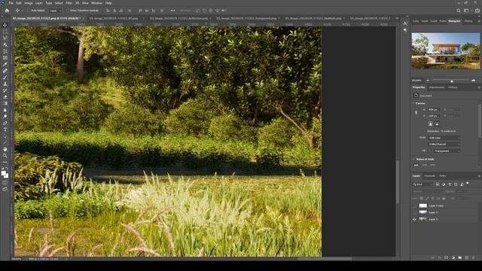Click zoom out icon in Navigator
This screenshot has height=271, width=482.
(x=428, y=81)
